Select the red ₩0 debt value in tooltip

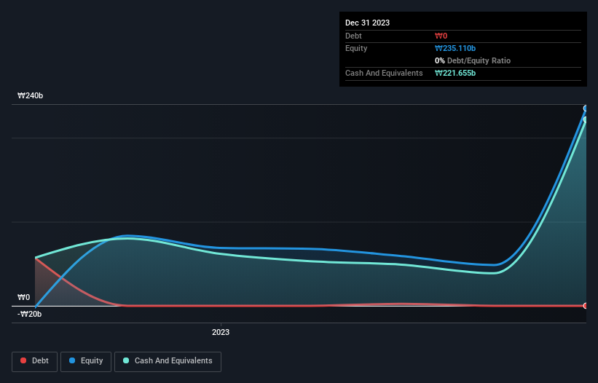pos(441,36)
